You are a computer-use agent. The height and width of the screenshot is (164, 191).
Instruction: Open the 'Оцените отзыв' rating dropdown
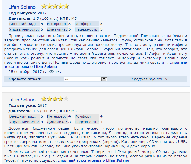pos(85,79)
